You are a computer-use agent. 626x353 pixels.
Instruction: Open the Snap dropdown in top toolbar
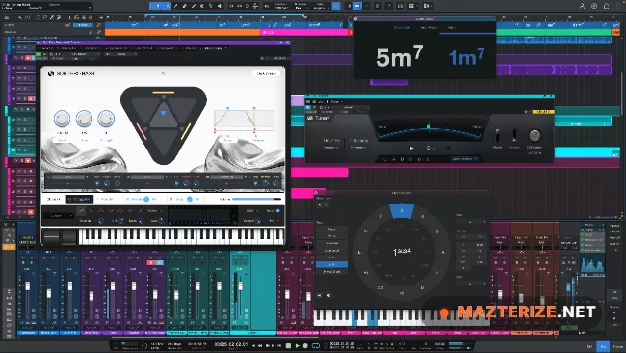[x=321, y=6]
